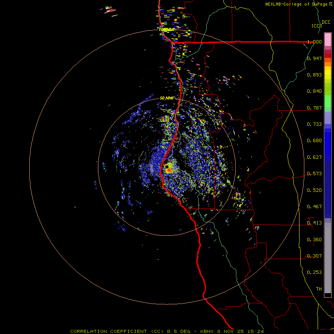Image resolution: width=334 pixels, height=334 pixels.
Task: Select the 0.733 legend value
Action: [314, 124]
